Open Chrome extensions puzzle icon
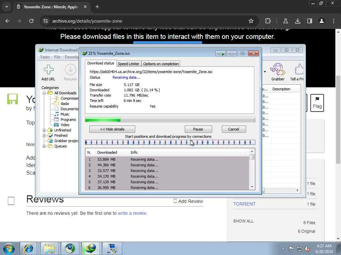Image resolution: width=341 pixels, height=255 pixels. tap(268, 21)
